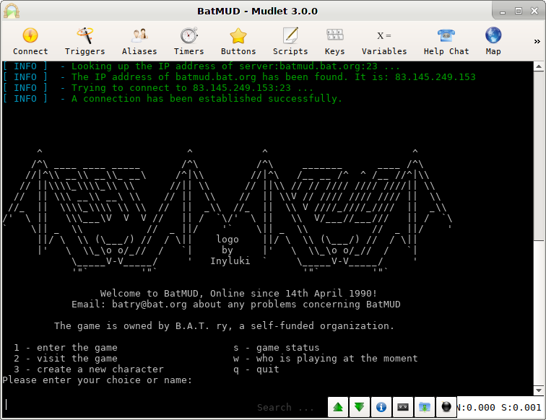
Task: Click 'Welcome to BatMUD' welcome line
Action: click(238, 293)
